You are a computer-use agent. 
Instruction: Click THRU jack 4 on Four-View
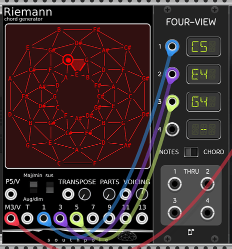(x=207, y=213)
